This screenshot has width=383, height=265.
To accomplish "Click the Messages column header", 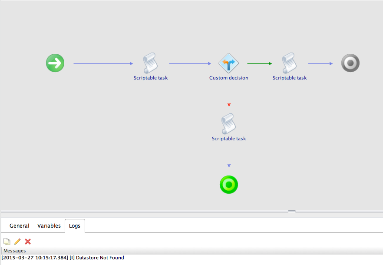I will pos(15,251).
